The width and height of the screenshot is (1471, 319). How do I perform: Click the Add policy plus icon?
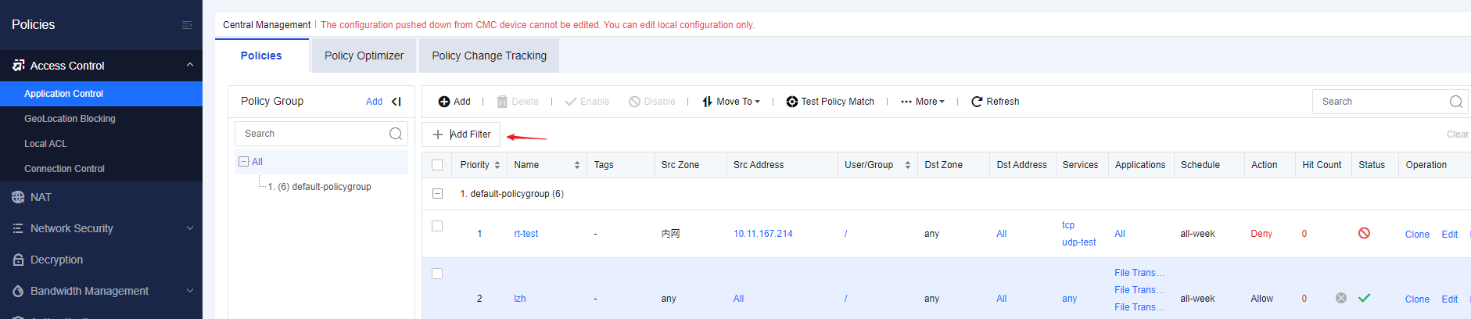click(x=444, y=102)
